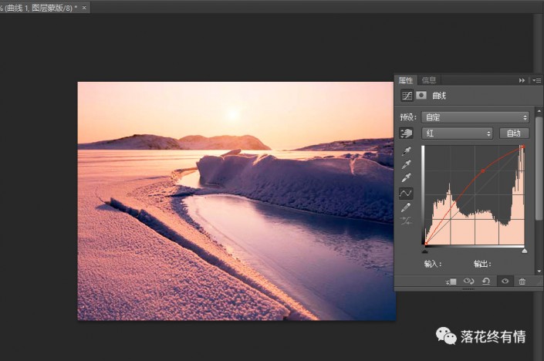Switch to the 属性 (Properties) tab
The height and width of the screenshot is (361, 544).
[406, 80]
